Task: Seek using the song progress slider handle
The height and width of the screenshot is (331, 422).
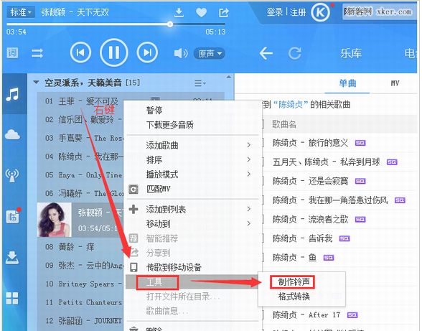Action: click(x=170, y=24)
